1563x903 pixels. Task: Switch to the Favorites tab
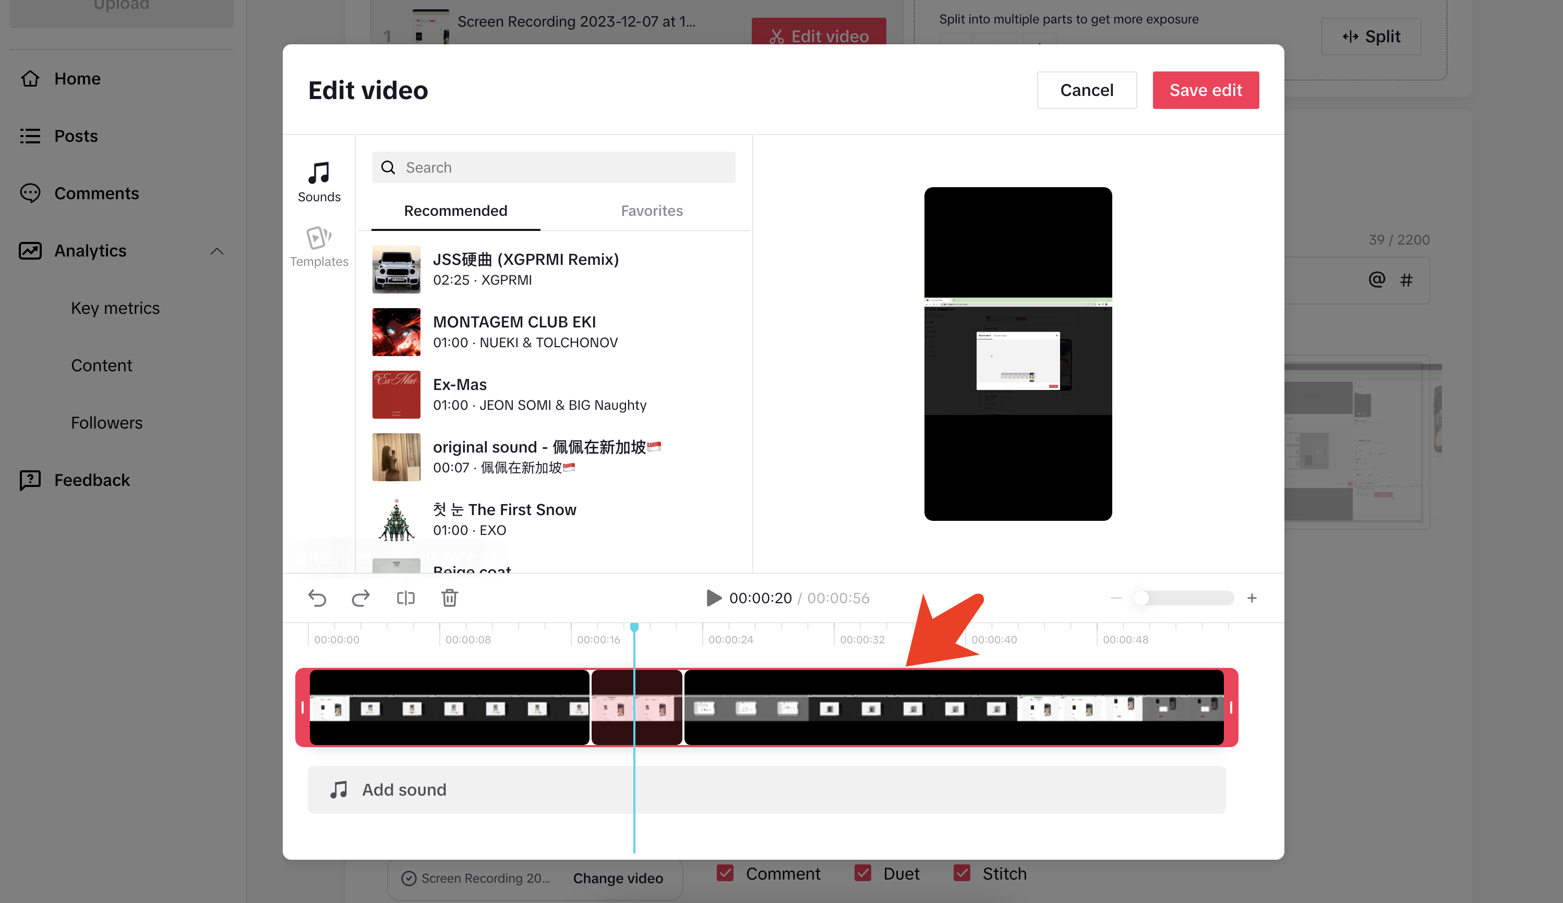(x=651, y=211)
